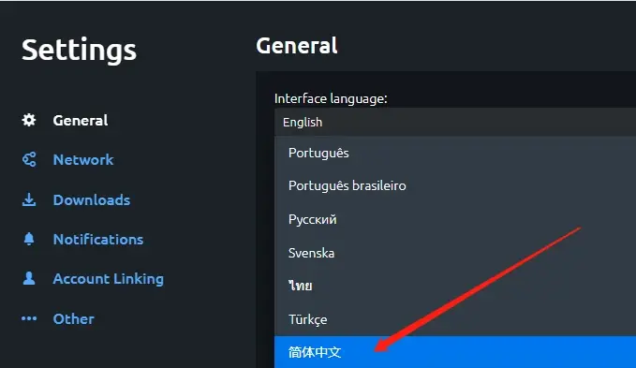Select Português from language list
636x368 pixels.
(455, 153)
